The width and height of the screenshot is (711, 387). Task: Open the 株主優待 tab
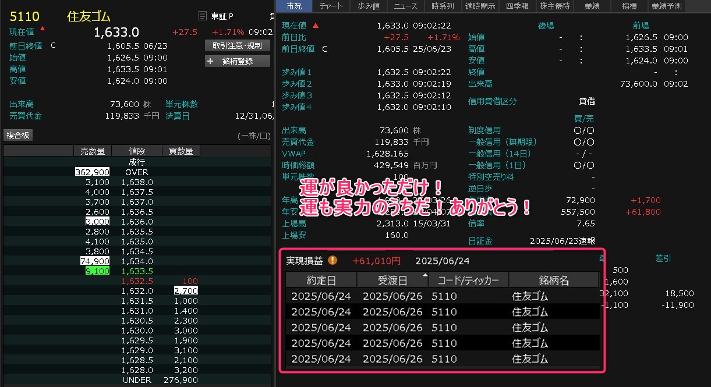point(554,6)
